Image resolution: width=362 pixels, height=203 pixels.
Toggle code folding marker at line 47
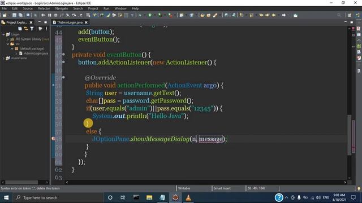(x=63, y=55)
